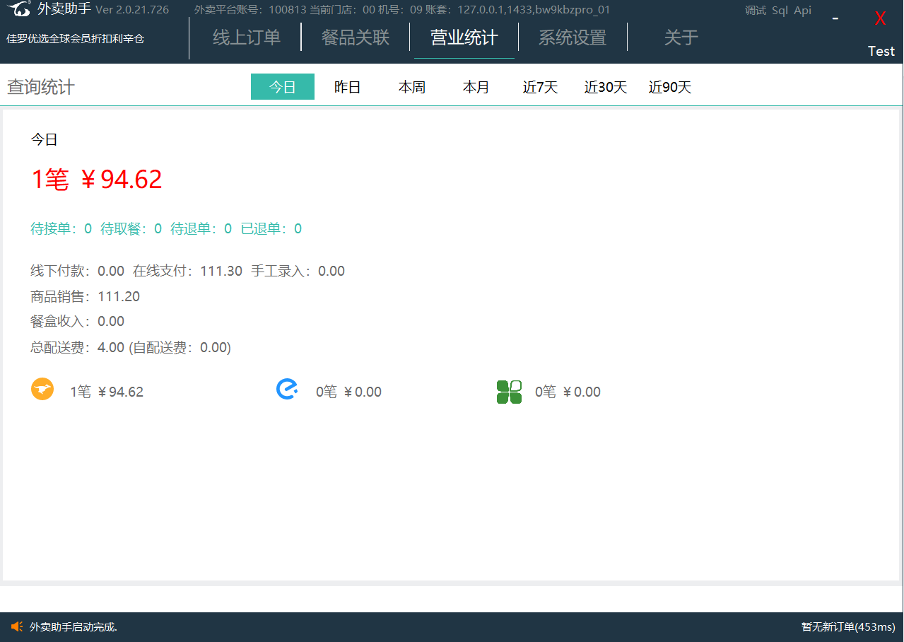
Task: Open the 线上订单 tab
Action: (247, 37)
